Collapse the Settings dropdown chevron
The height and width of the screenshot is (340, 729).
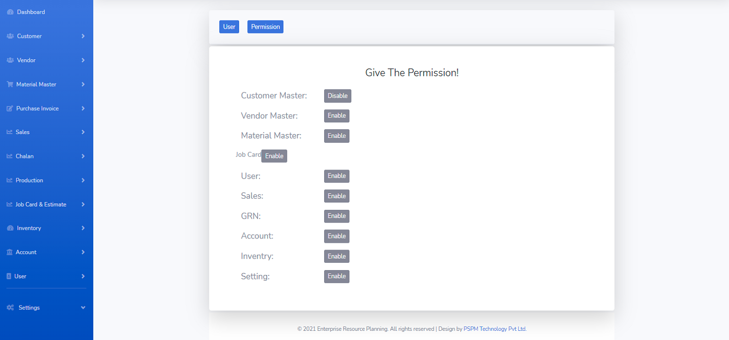pos(83,308)
